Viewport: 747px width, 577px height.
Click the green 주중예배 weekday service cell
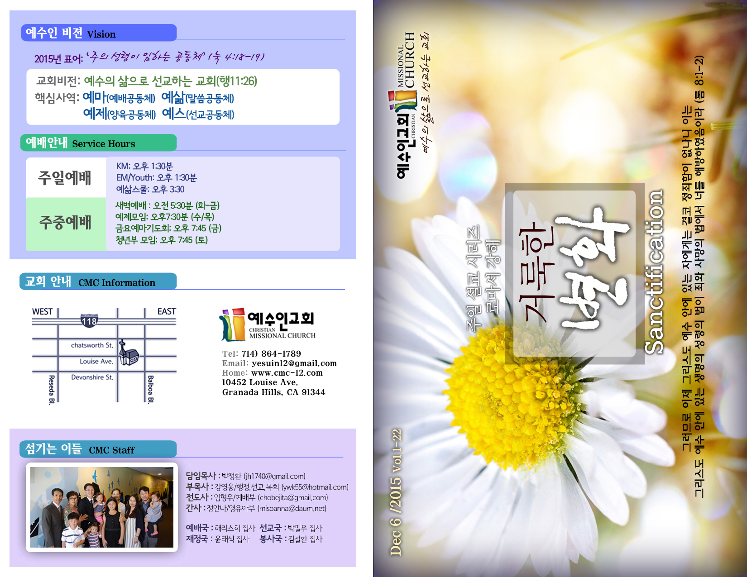point(65,223)
